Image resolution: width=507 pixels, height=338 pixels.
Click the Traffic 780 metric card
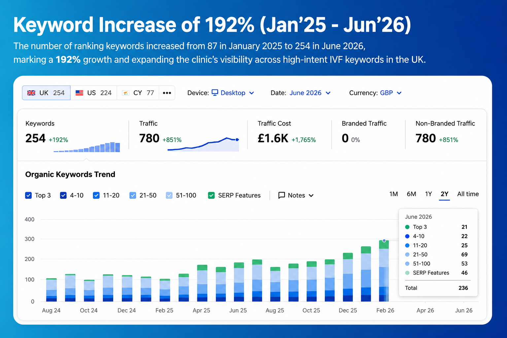pyautogui.click(x=189, y=135)
